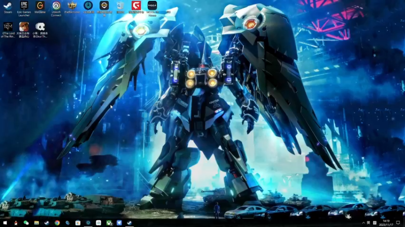Select the teal circular logo desktop icon
This screenshot has width=405, height=227.
click(88, 7)
